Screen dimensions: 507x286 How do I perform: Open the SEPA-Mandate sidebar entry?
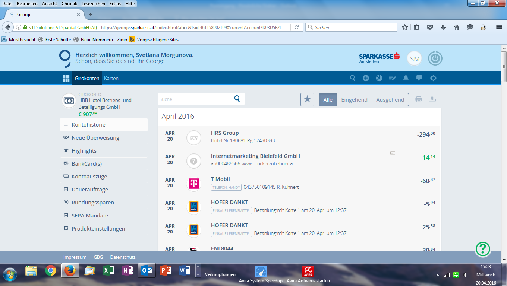104,216
